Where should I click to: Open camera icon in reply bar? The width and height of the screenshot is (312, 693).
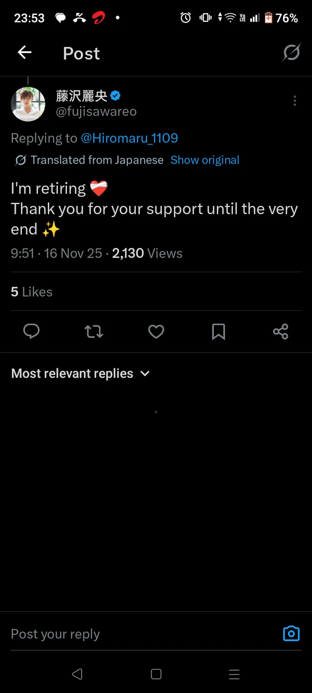coord(291,634)
